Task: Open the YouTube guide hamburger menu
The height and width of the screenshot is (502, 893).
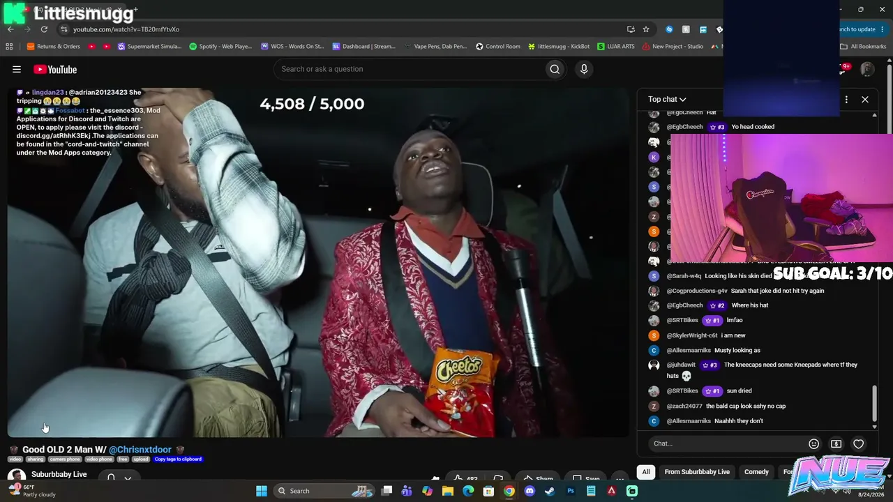Action: click(17, 69)
